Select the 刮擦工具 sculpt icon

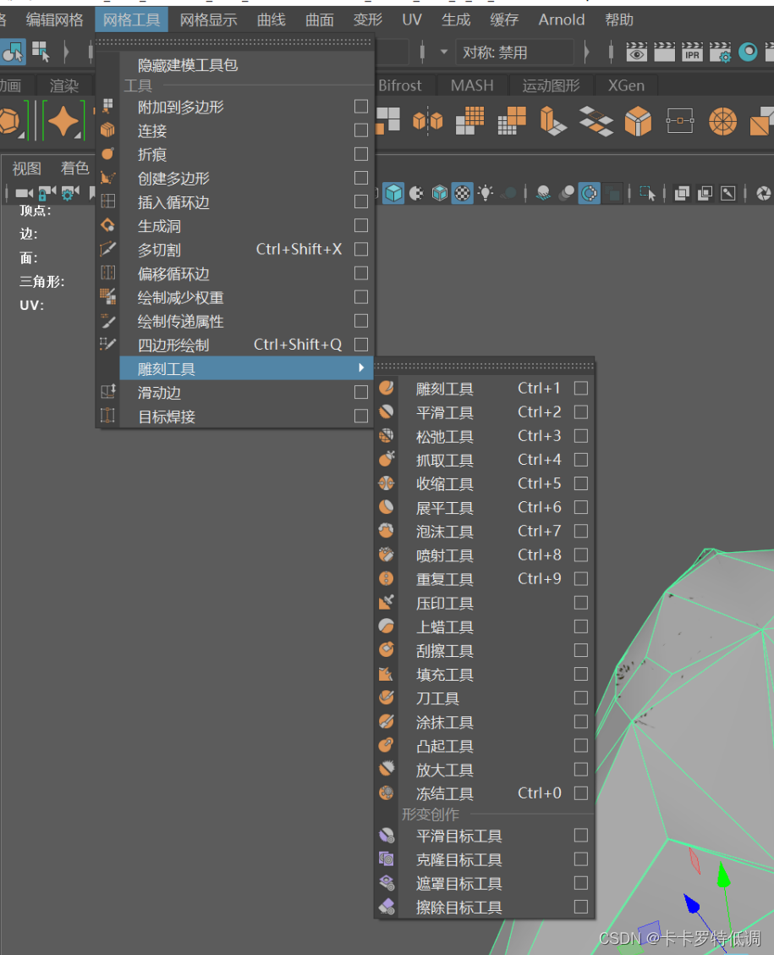[387, 650]
